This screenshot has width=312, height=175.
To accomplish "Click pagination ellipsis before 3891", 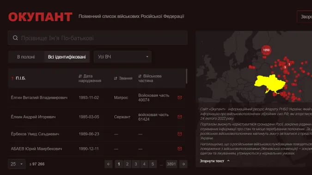I will tap(161, 164).
